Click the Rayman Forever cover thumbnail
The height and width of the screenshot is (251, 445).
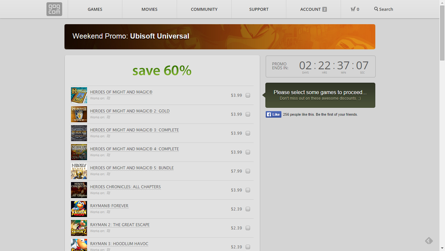tap(79, 209)
